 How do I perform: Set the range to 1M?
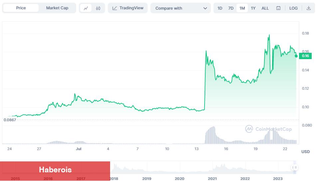click(x=242, y=8)
